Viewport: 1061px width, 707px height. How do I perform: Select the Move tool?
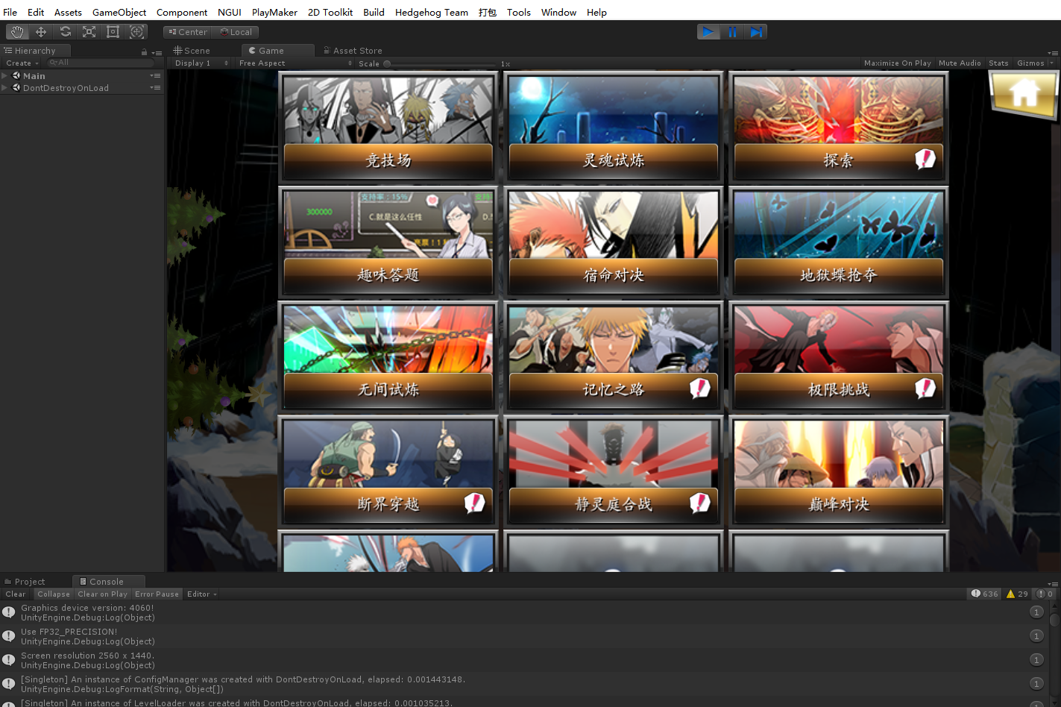point(41,32)
